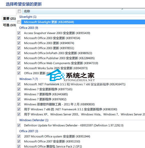
Task: Select Microsoft Office 2003 更新 (KB978551) row
Action: pyautogui.click(x=49, y=48)
